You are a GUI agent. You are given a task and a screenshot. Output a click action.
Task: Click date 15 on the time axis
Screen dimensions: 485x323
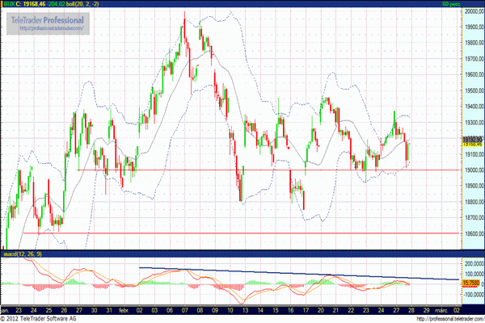[x=276, y=310]
